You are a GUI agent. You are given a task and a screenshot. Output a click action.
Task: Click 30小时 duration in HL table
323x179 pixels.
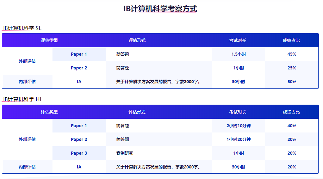(x=238, y=167)
